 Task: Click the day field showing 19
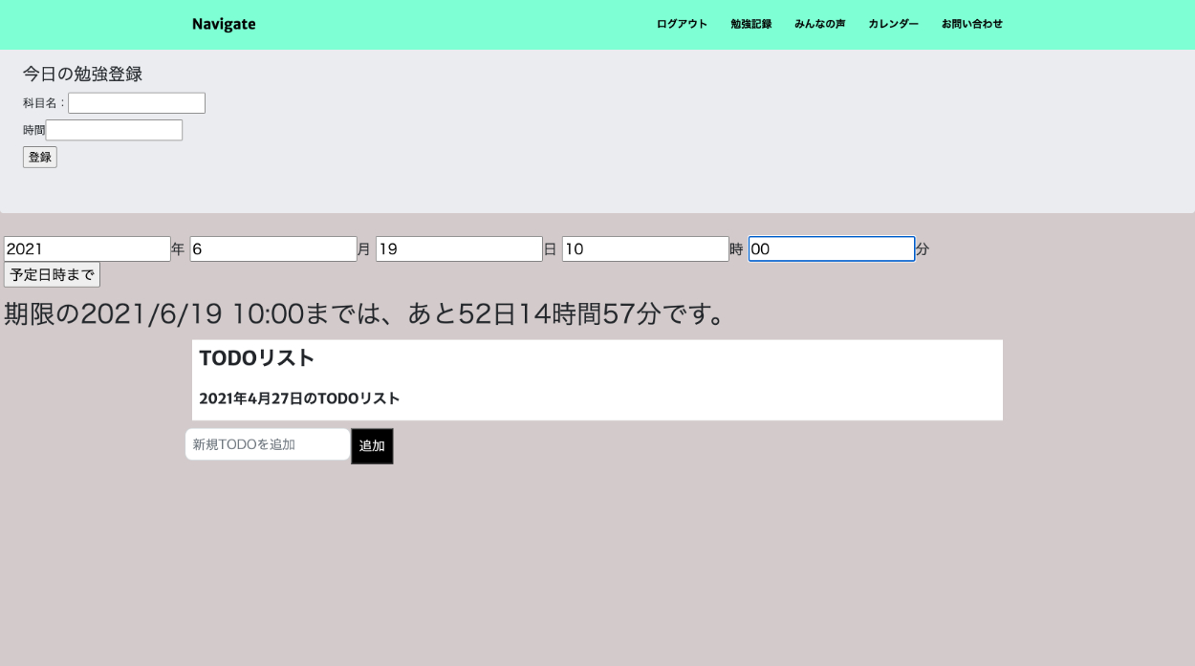459,249
